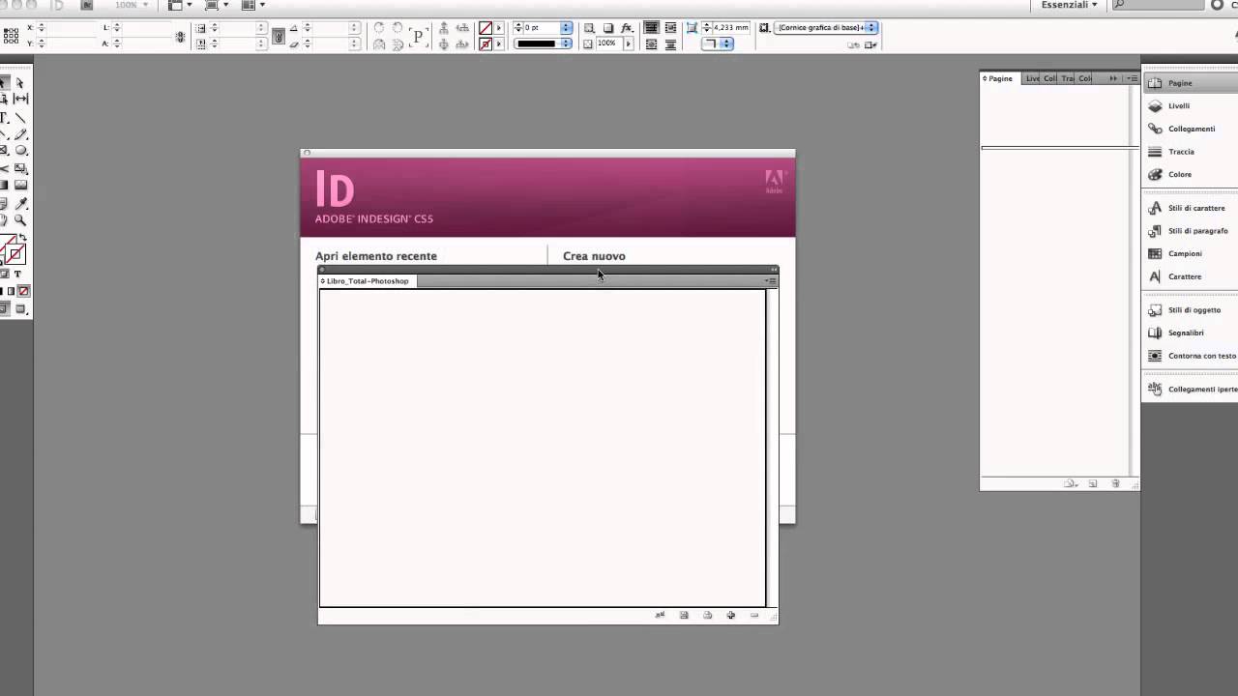Open the opacity 100% slider arrow
The width and height of the screenshot is (1238, 696).
(x=628, y=44)
